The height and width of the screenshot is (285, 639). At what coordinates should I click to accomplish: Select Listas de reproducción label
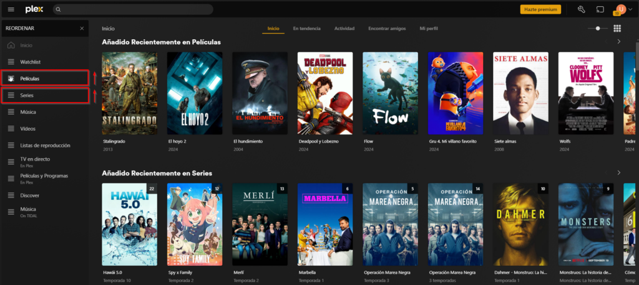[x=45, y=145]
